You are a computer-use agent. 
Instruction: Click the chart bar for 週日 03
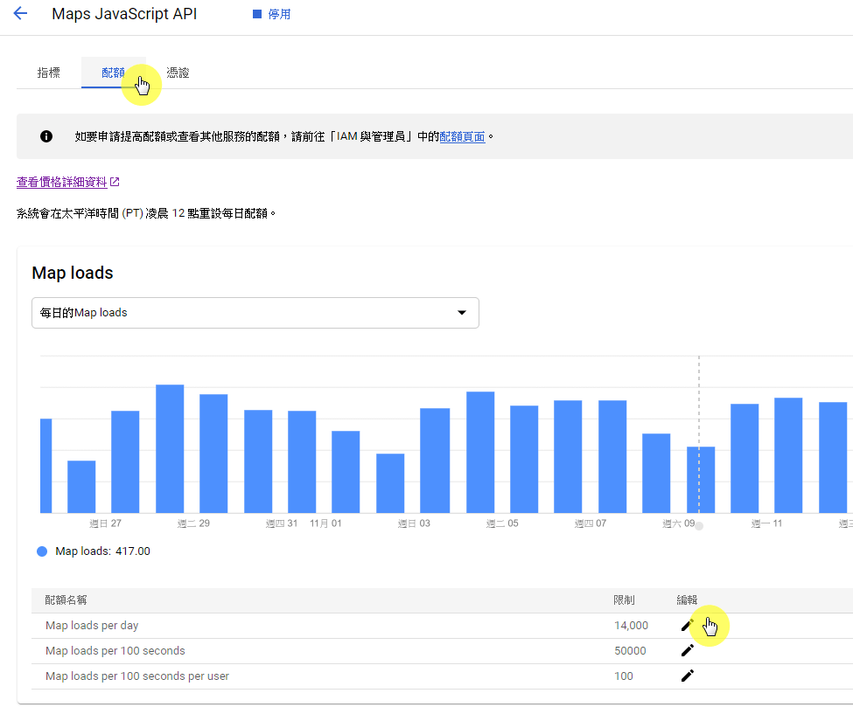[390, 483]
